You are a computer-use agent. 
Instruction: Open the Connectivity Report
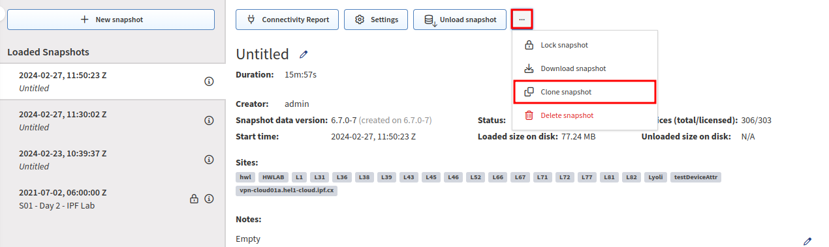coord(287,20)
